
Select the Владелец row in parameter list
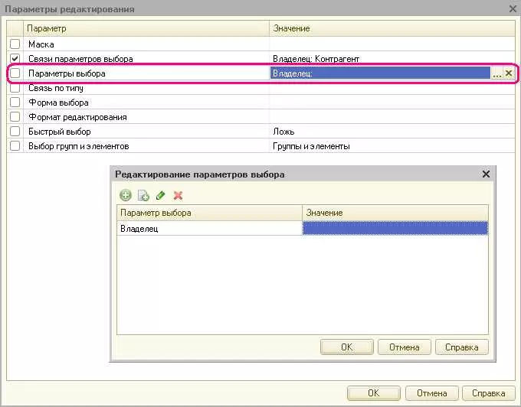coord(303,228)
